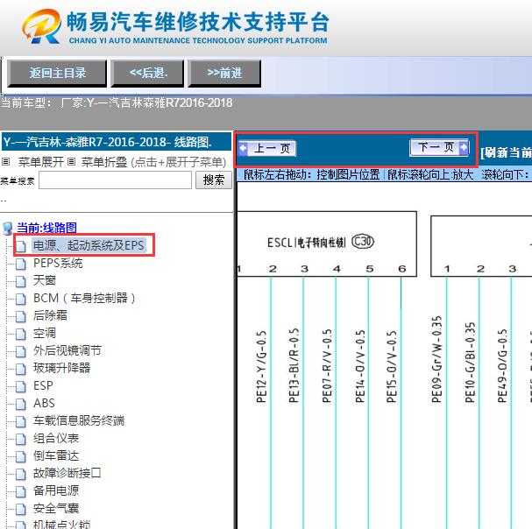Open 车载信息服务终端 entry
The height and width of the screenshot is (529, 532).
(79, 420)
